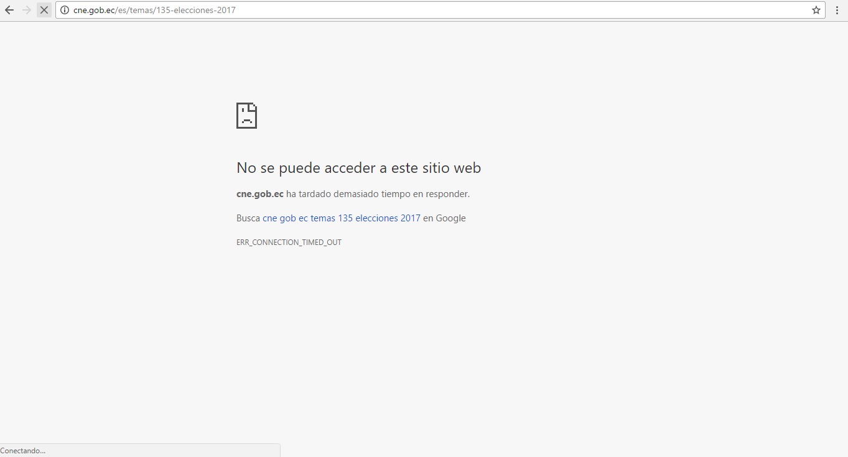Click the forward navigation arrow
Image resolution: width=848 pixels, height=457 pixels.
(27, 10)
